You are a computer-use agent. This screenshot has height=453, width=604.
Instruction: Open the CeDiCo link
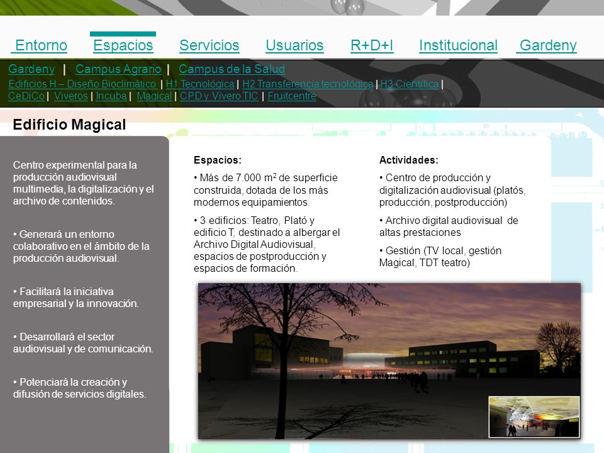(x=26, y=96)
